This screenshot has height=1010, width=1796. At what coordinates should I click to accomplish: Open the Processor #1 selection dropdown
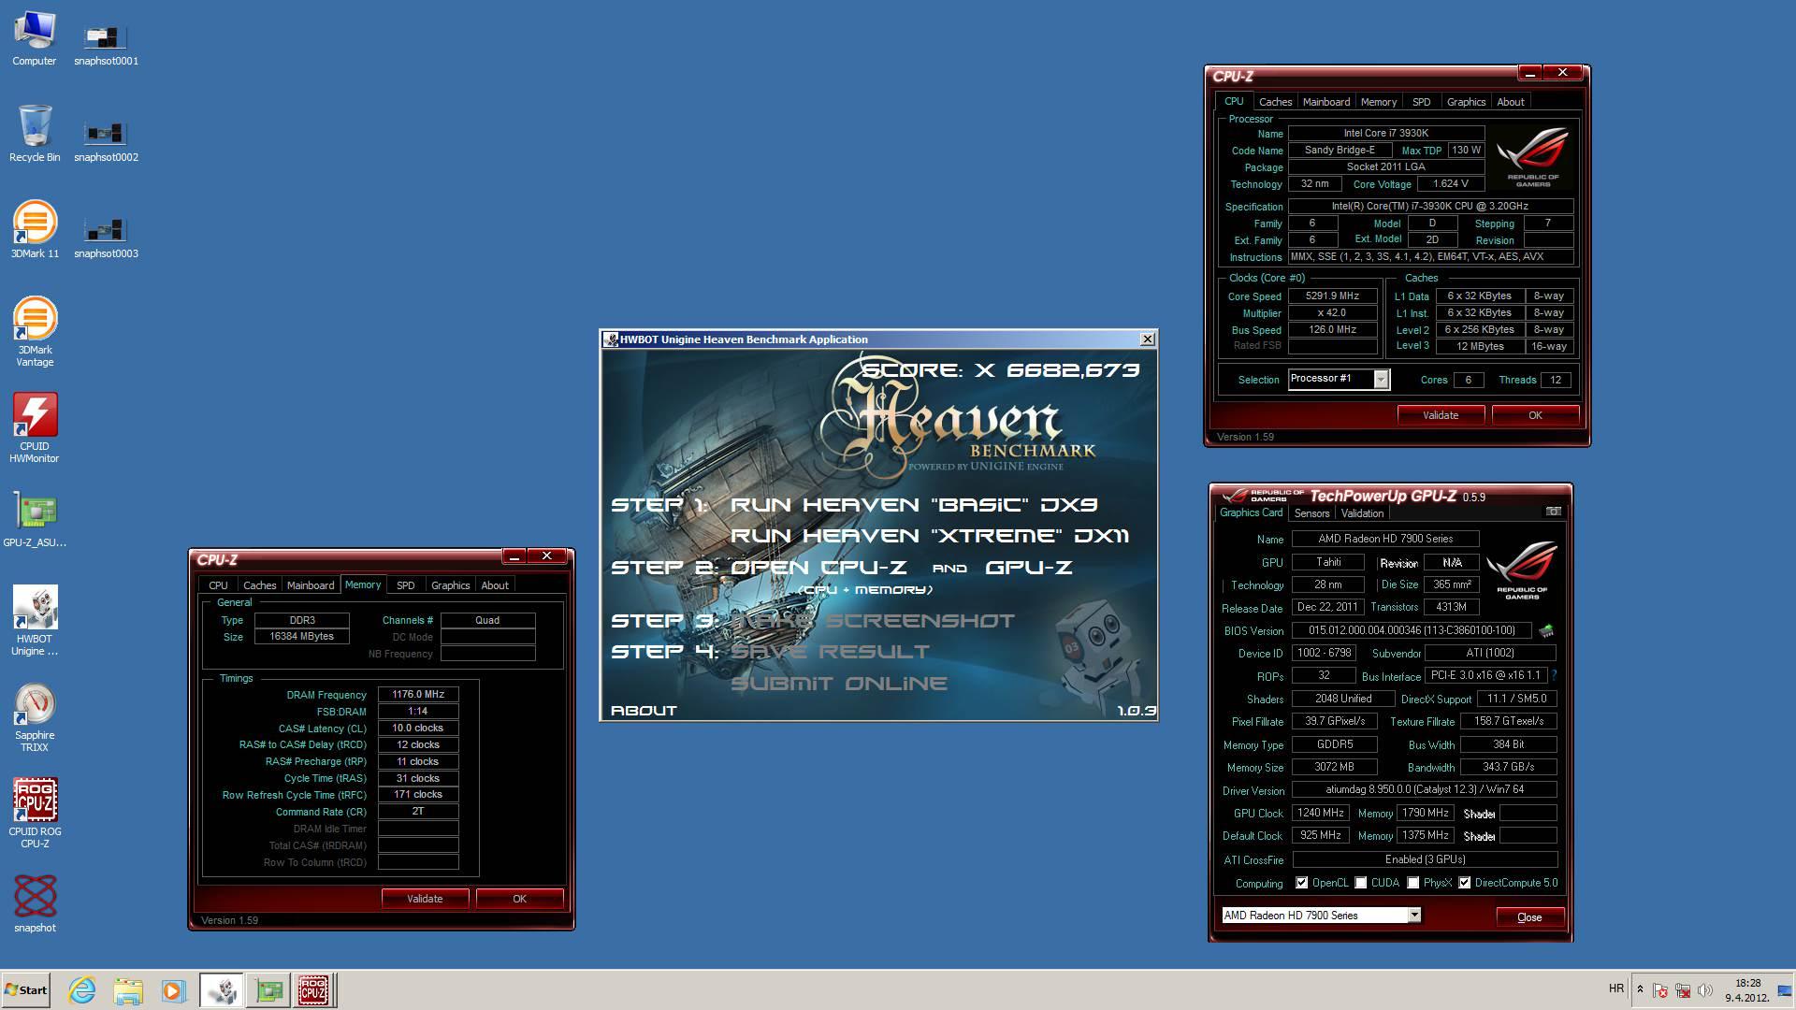[1339, 379]
